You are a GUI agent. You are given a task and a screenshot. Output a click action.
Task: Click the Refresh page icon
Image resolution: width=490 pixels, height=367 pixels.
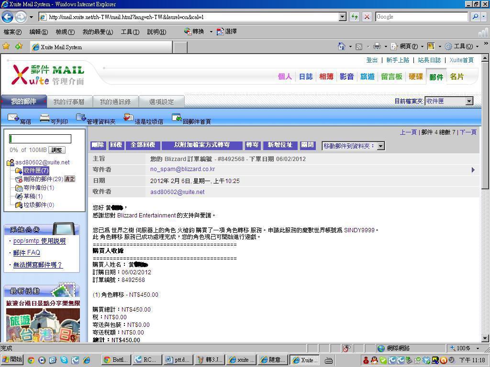click(x=355, y=17)
